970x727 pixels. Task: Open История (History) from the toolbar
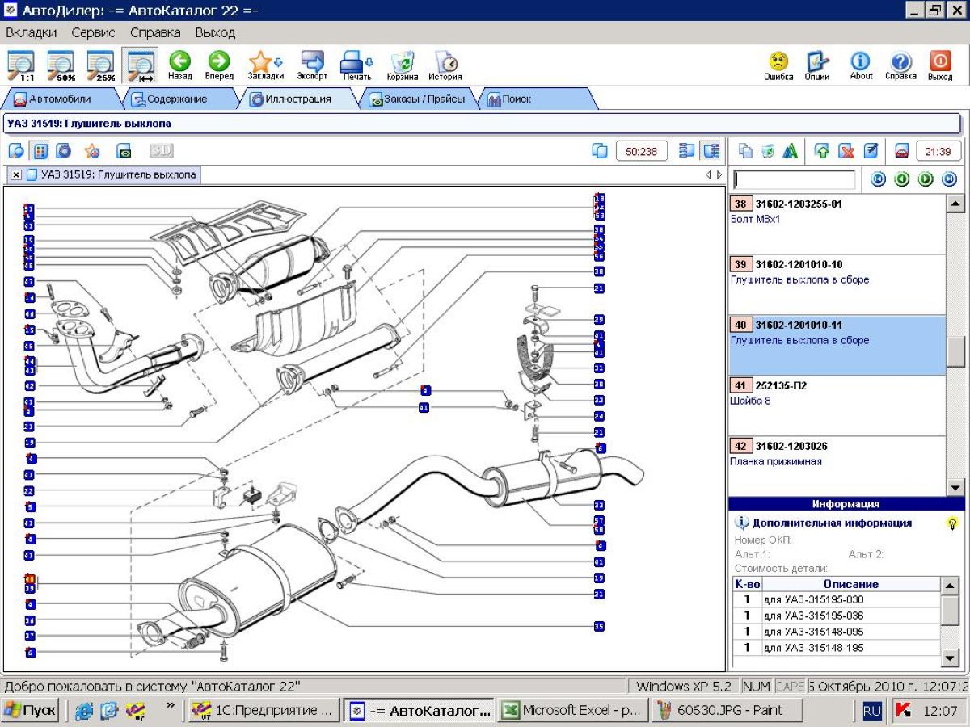click(445, 64)
